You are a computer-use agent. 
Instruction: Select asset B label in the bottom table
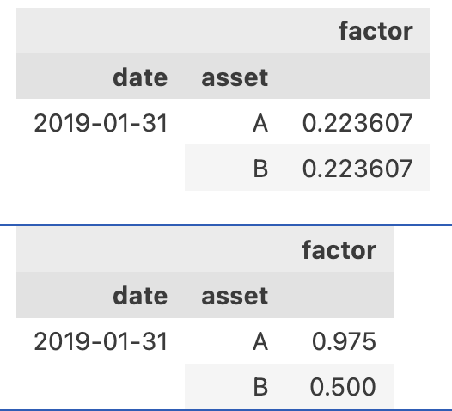260,386
